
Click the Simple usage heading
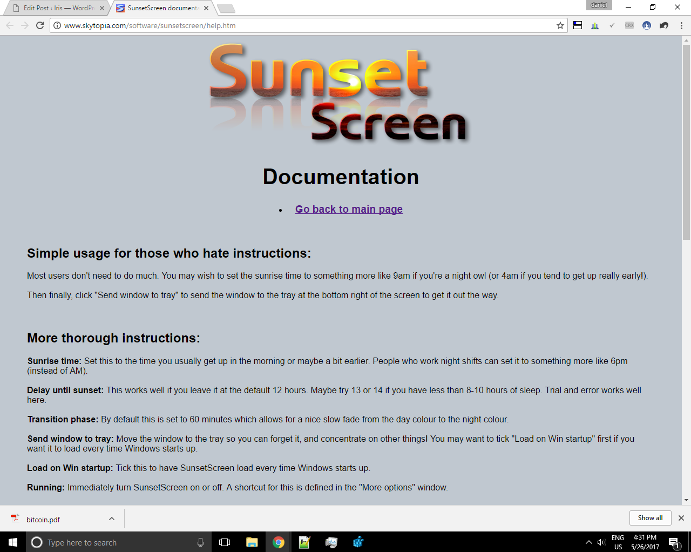coord(169,253)
